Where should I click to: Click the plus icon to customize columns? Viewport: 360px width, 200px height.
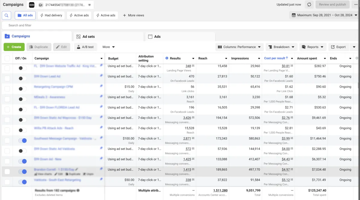pyautogui.click(x=357, y=58)
